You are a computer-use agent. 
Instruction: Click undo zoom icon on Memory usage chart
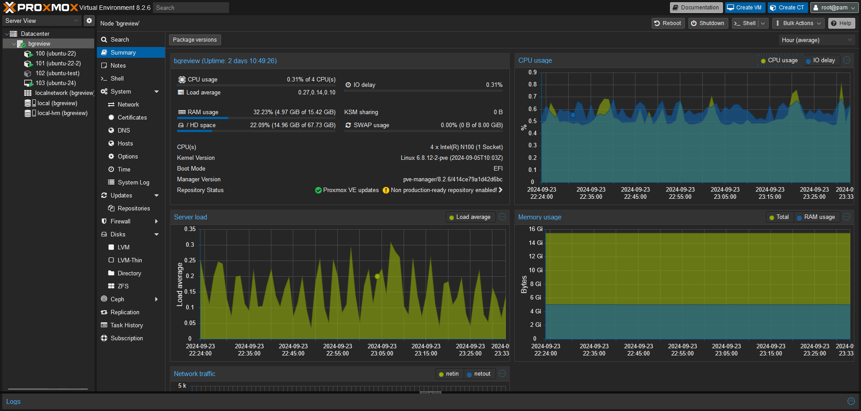click(x=847, y=217)
